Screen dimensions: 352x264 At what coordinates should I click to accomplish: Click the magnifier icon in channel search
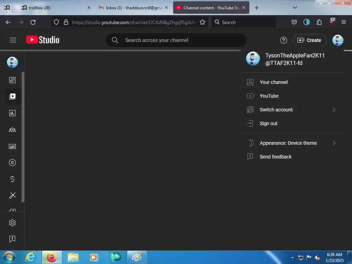click(115, 40)
